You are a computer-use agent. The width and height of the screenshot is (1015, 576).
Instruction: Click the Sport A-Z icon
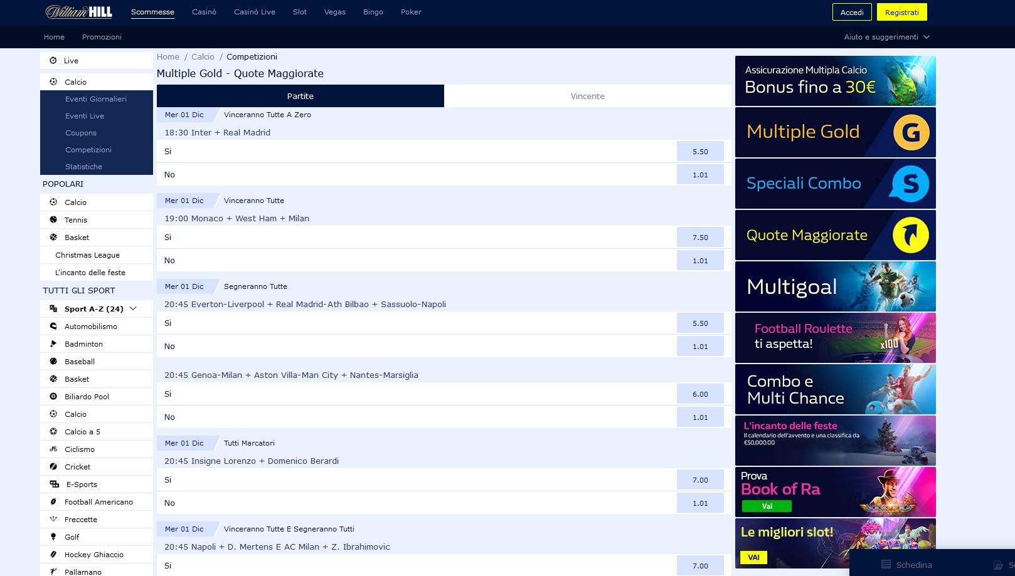53,309
